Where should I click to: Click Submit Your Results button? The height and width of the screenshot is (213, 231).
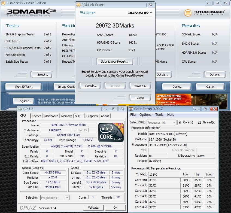[115, 62]
